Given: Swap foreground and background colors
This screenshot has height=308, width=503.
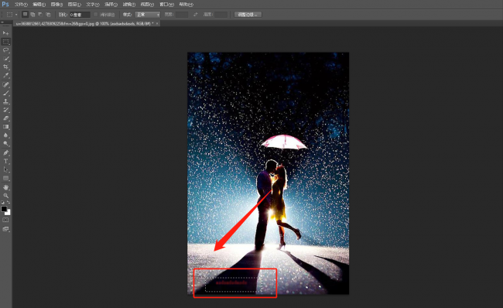Looking at the screenshot, I should point(9,203).
